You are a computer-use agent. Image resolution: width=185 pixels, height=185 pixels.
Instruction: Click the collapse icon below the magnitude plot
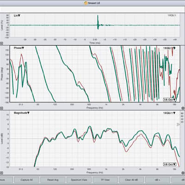pos(1,173)
